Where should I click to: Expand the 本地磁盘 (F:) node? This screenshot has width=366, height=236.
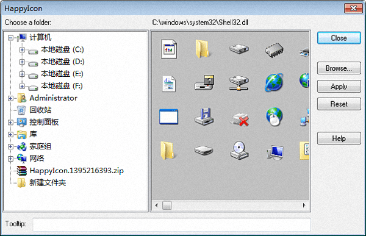[x=22, y=86]
